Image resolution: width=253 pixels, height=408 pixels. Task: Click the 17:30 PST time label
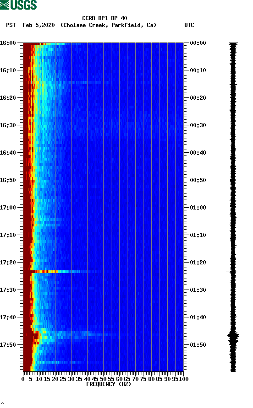coord(8,290)
